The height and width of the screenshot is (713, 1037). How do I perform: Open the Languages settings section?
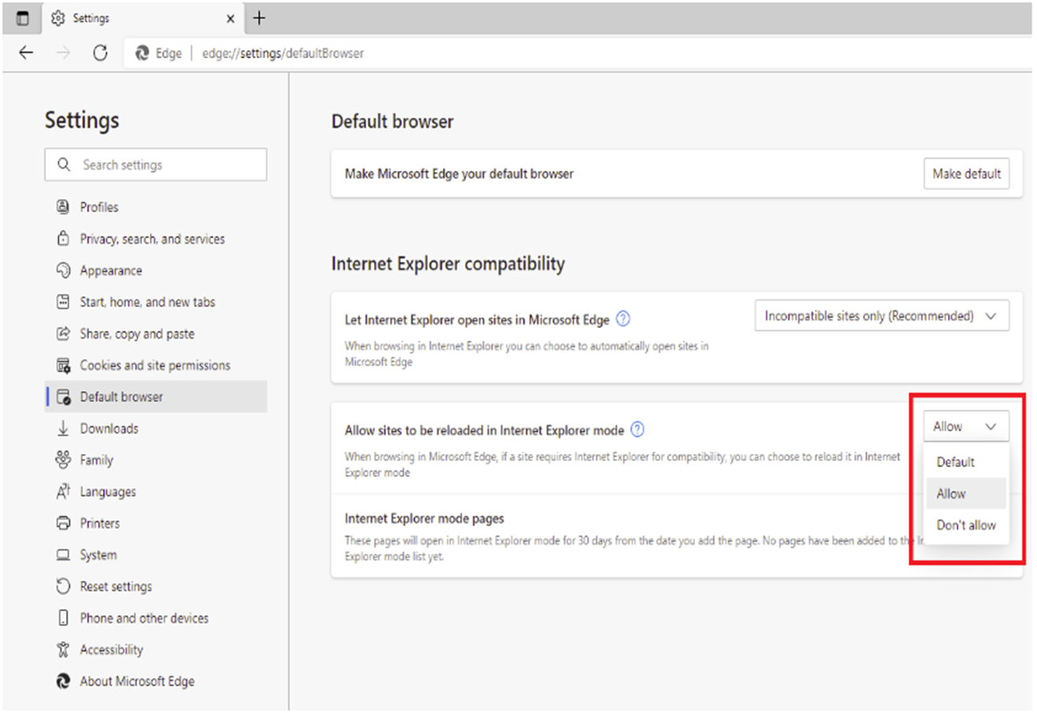tap(106, 491)
